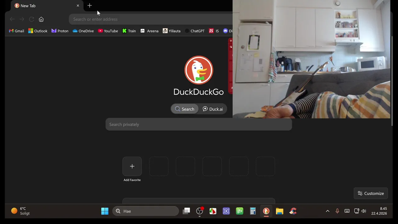
Task: Open the weather widget showing 6°C
Action: pyautogui.click(x=21, y=211)
